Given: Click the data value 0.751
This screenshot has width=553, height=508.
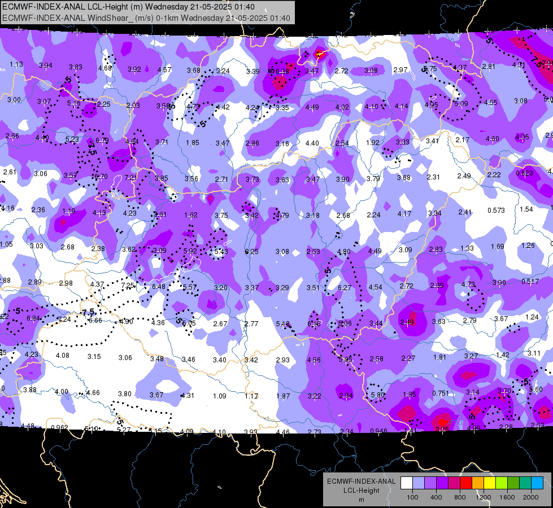Looking at the screenshot, I should [441, 393].
